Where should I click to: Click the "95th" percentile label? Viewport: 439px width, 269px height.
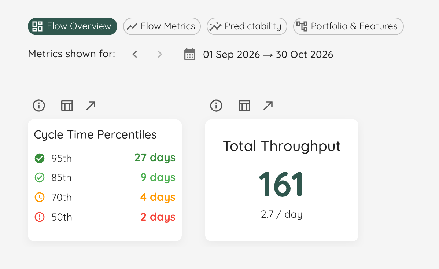point(62,158)
